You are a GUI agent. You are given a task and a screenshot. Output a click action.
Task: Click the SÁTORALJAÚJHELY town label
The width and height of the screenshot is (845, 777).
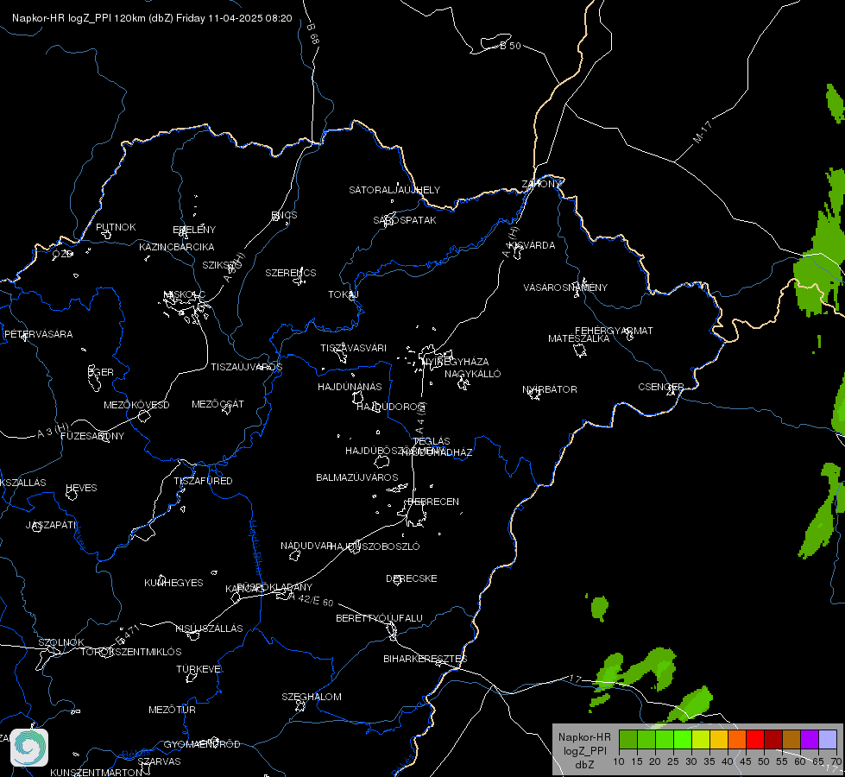pyautogui.click(x=394, y=190)
